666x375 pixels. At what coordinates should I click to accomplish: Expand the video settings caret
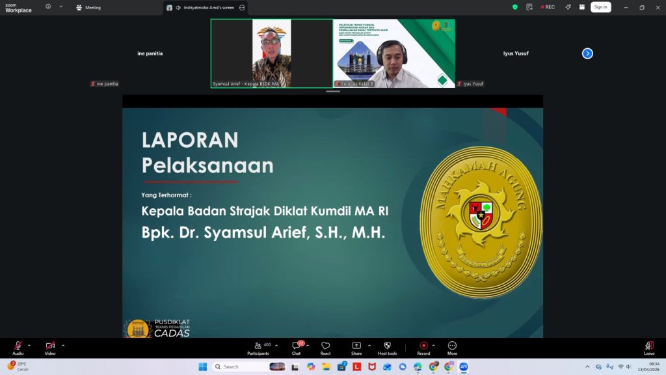pyautogui.click(x=63, y=345)
